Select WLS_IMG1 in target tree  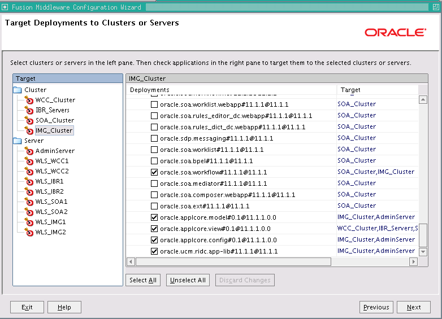pyautogui.click(x=50, y=222)
